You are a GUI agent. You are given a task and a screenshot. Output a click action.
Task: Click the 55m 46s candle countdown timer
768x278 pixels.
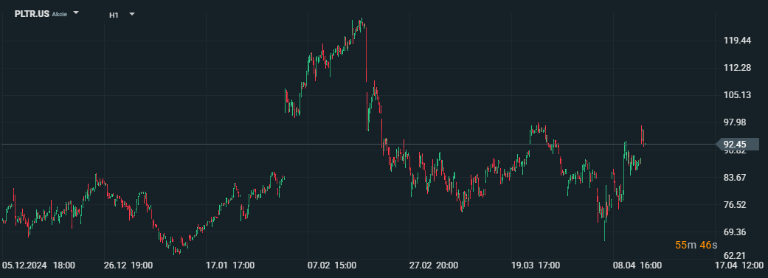coord(696,245)
